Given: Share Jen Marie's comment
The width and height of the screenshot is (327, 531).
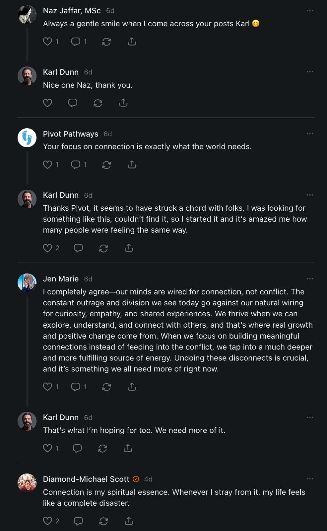Looking at the screenshot, I should (132, 387).
